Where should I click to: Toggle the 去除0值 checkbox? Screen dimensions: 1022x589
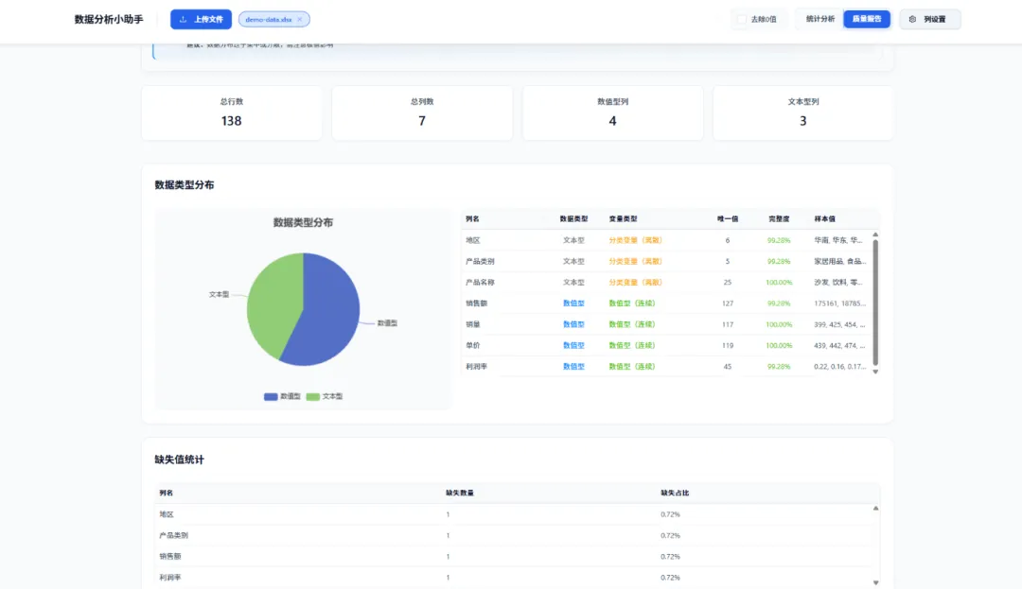(x=742, y=20)
